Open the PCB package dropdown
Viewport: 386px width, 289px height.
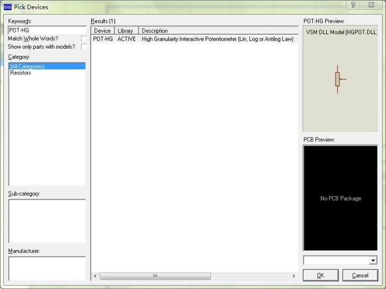pos(373,260)
